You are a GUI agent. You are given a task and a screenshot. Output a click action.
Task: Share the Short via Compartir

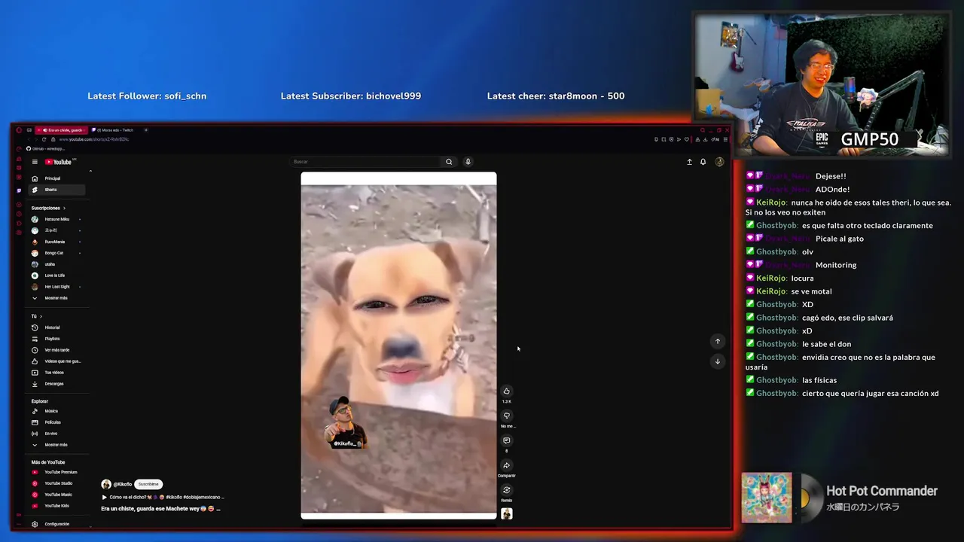tap(507, 465)
